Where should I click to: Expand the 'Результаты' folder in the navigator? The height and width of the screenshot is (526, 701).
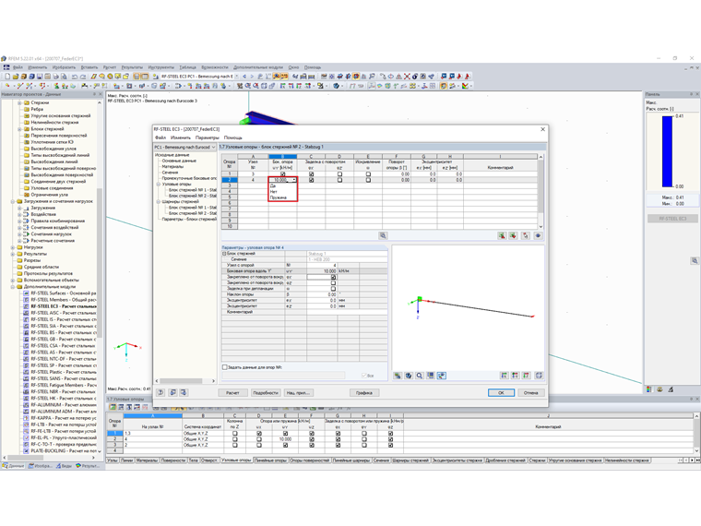13,254
